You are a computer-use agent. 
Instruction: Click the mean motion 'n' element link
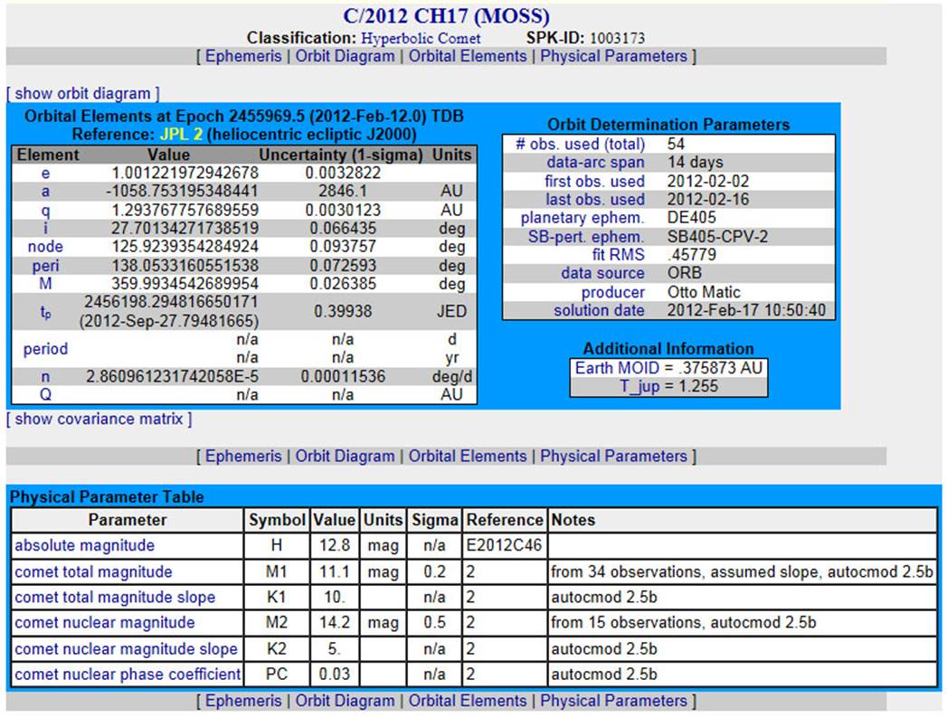tap(45, 377)
